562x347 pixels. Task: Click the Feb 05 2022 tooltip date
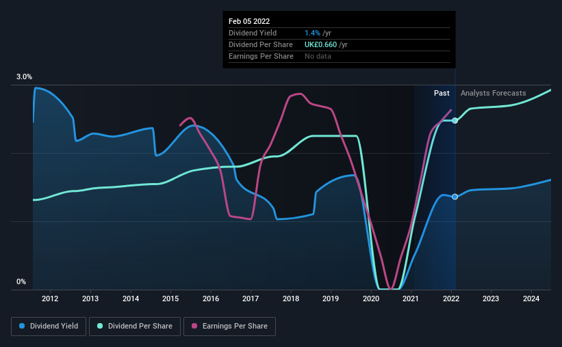point(249,21)
